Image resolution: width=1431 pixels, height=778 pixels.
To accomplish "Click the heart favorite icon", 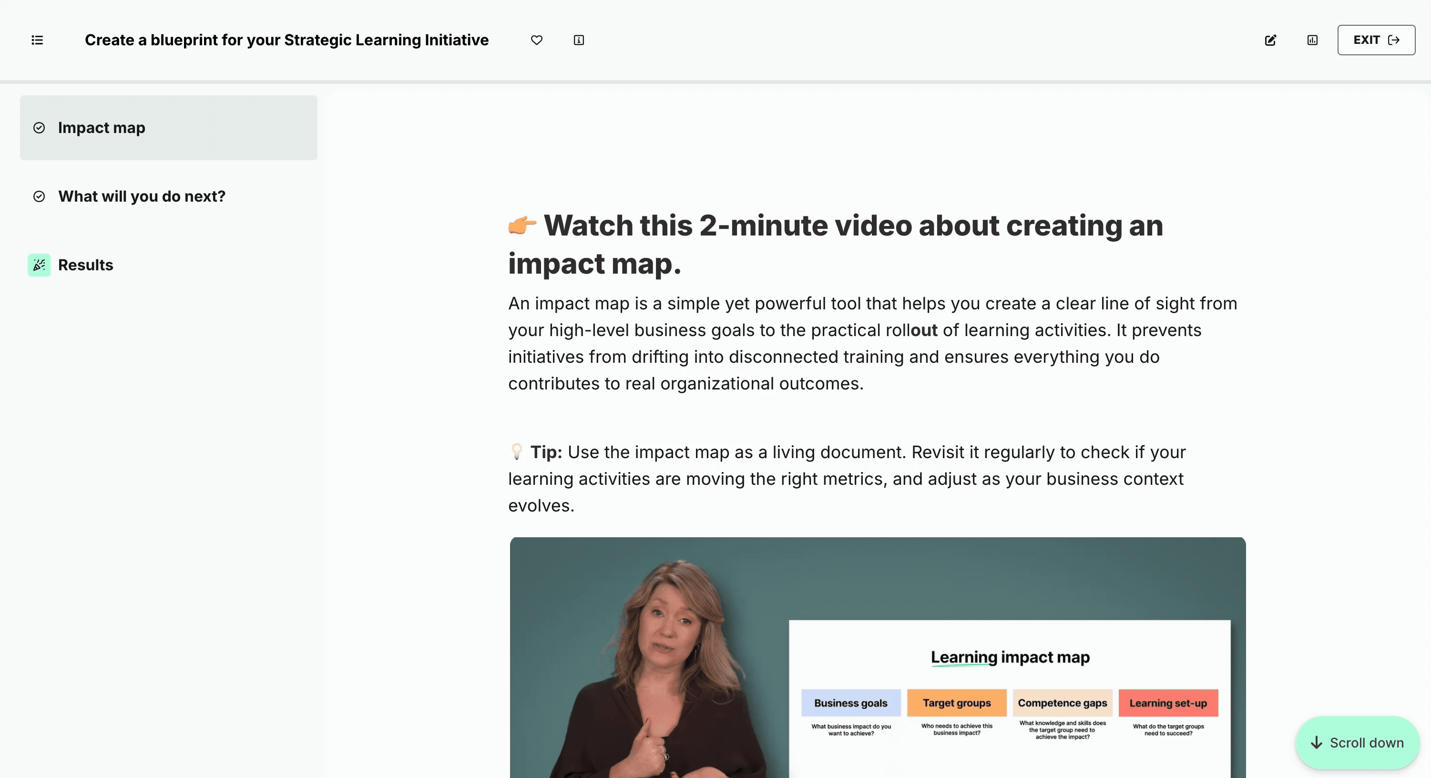I will pyautogui.click(x=536, y=40).
